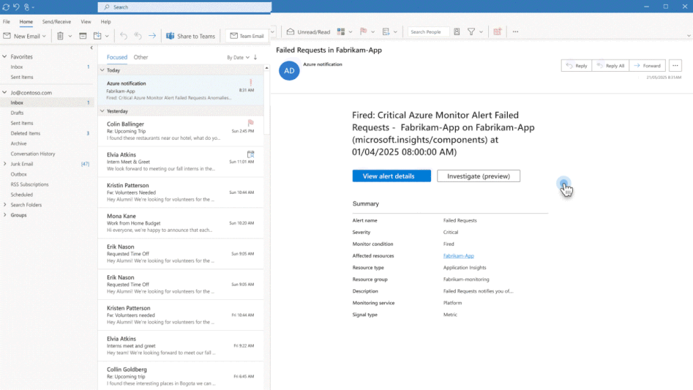
Task: Click the ribbon Forward arrow icon
Action: pos(152,36)
